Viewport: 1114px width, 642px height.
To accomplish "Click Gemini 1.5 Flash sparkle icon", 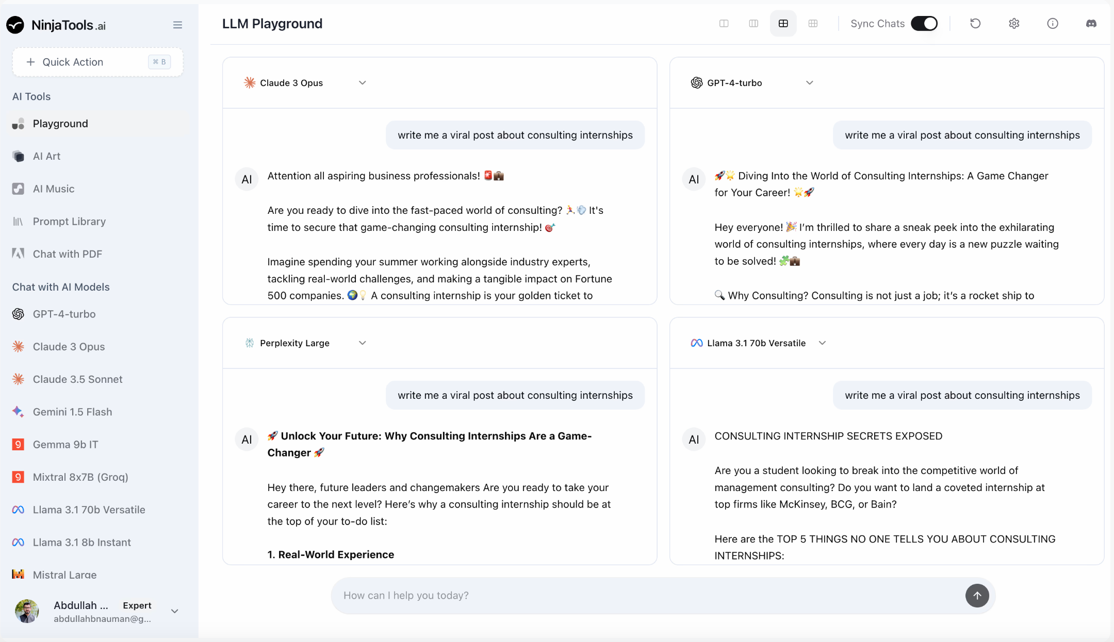I will 19,412.
